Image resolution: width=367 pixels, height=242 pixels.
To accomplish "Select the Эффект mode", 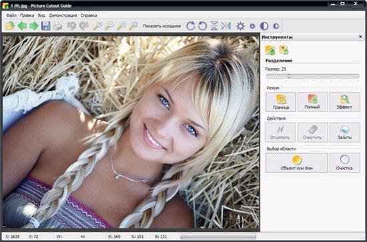I will tap(344, 102).
